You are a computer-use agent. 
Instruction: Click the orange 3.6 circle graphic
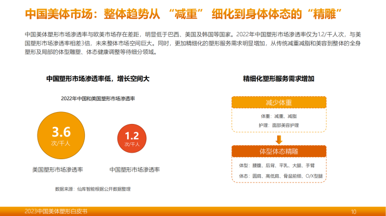61,135
